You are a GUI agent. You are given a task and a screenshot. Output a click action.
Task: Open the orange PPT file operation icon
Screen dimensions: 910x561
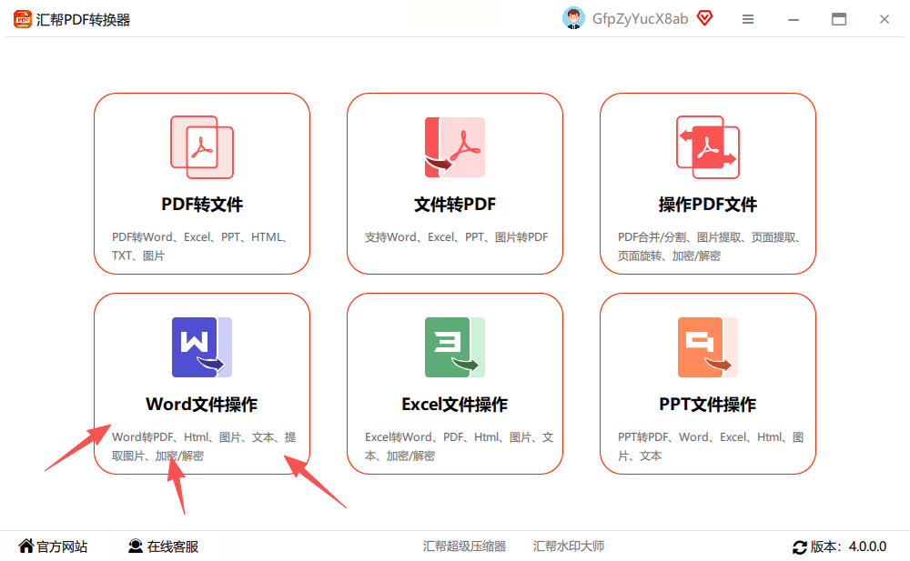point(707,347)
